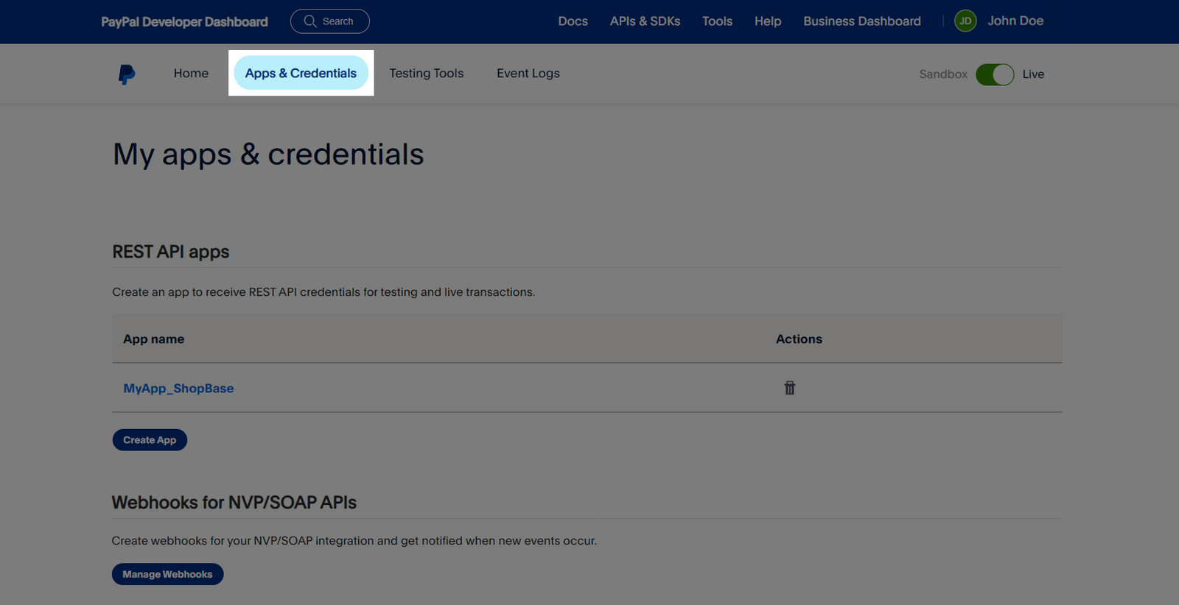This screenshot has width=1179, height=605.
Task: Select the Sandbox label beside the switch
Action: [x=942, y=74]
